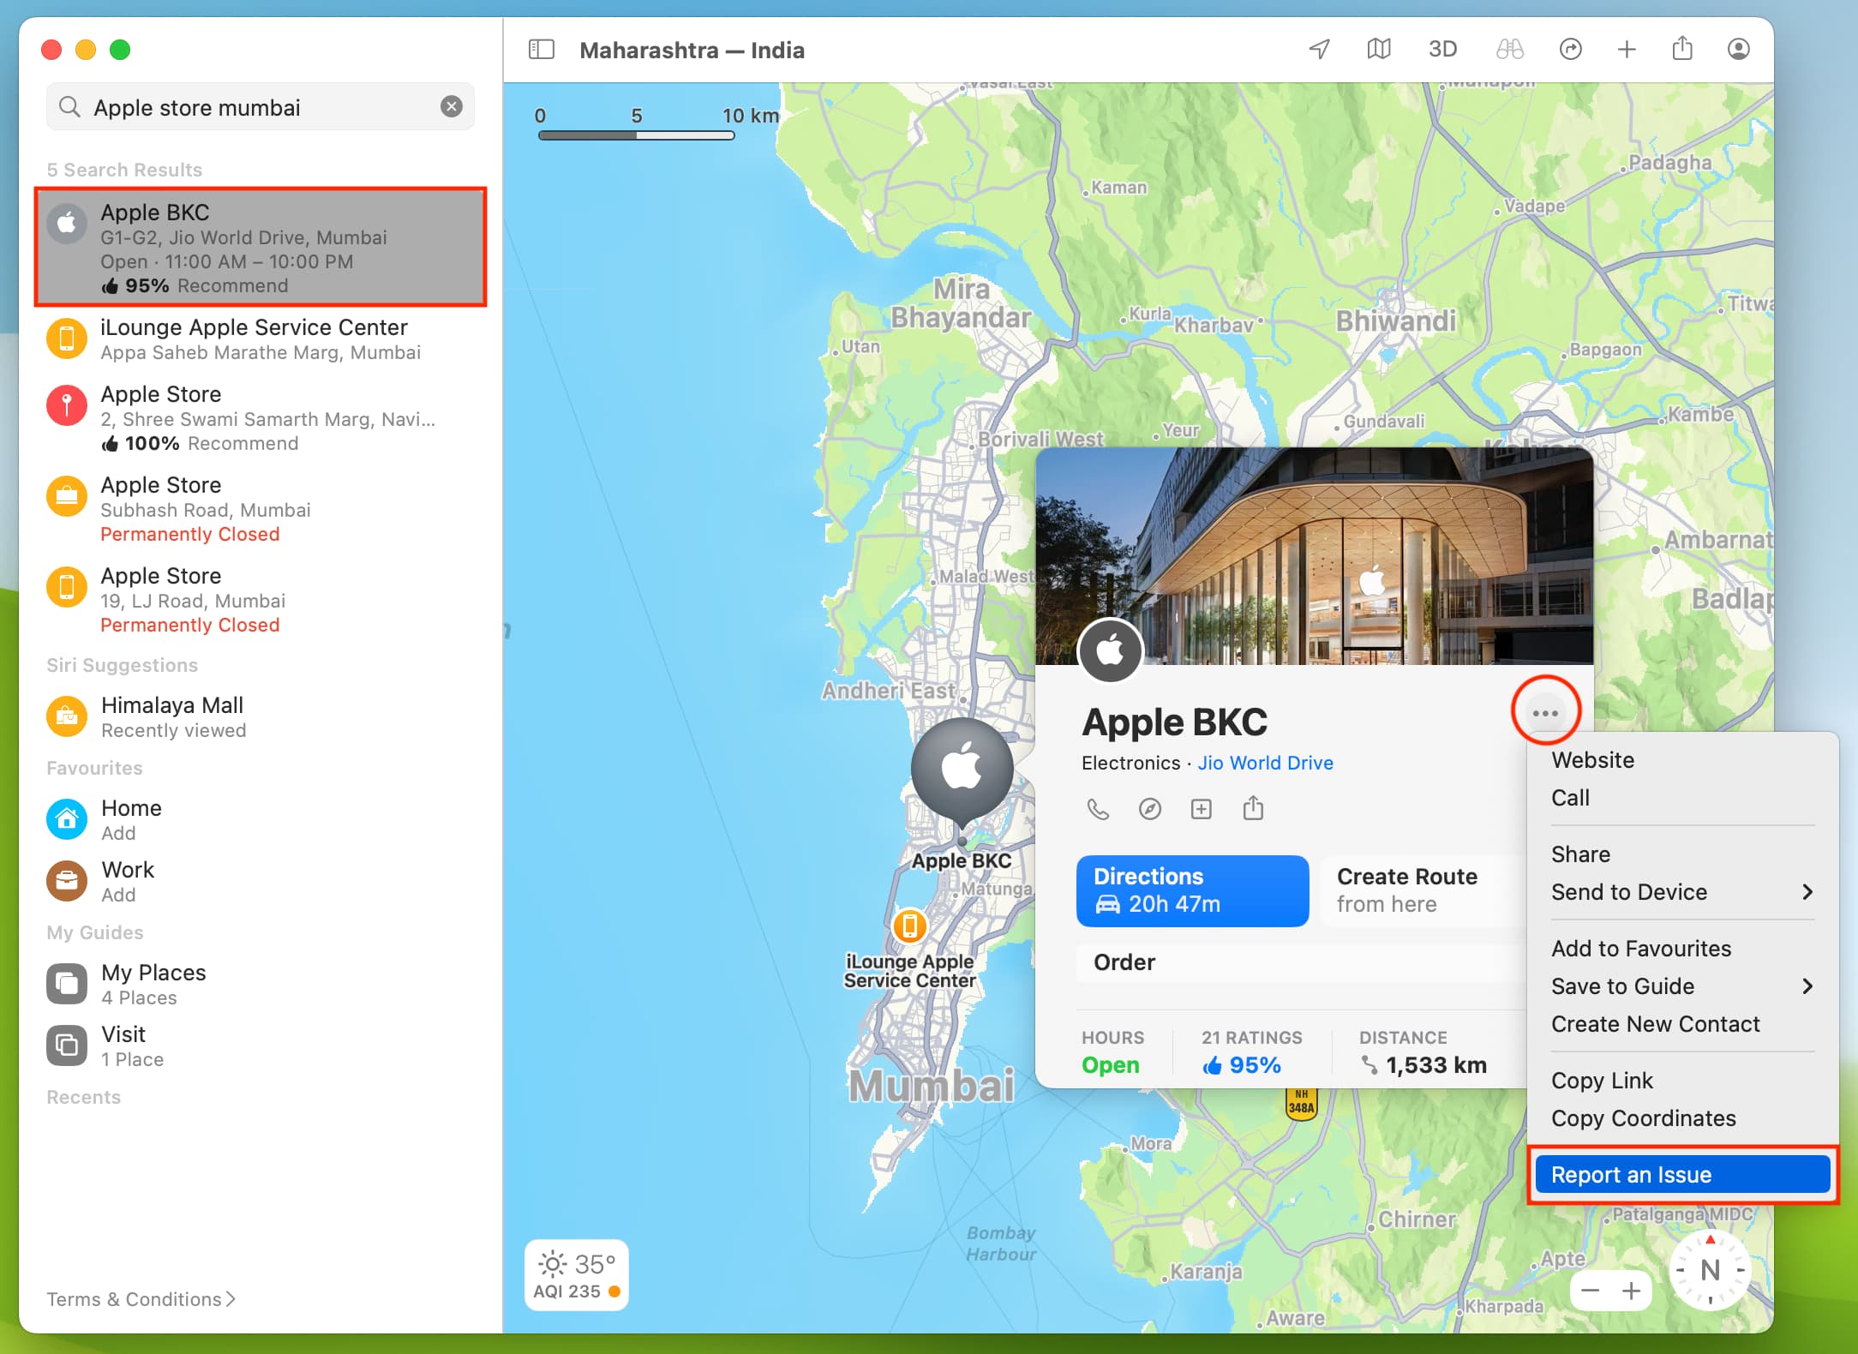1858x1354 pixels.
Task: Choose Add to Favourites menu item
Action: tap(1683, 949)
